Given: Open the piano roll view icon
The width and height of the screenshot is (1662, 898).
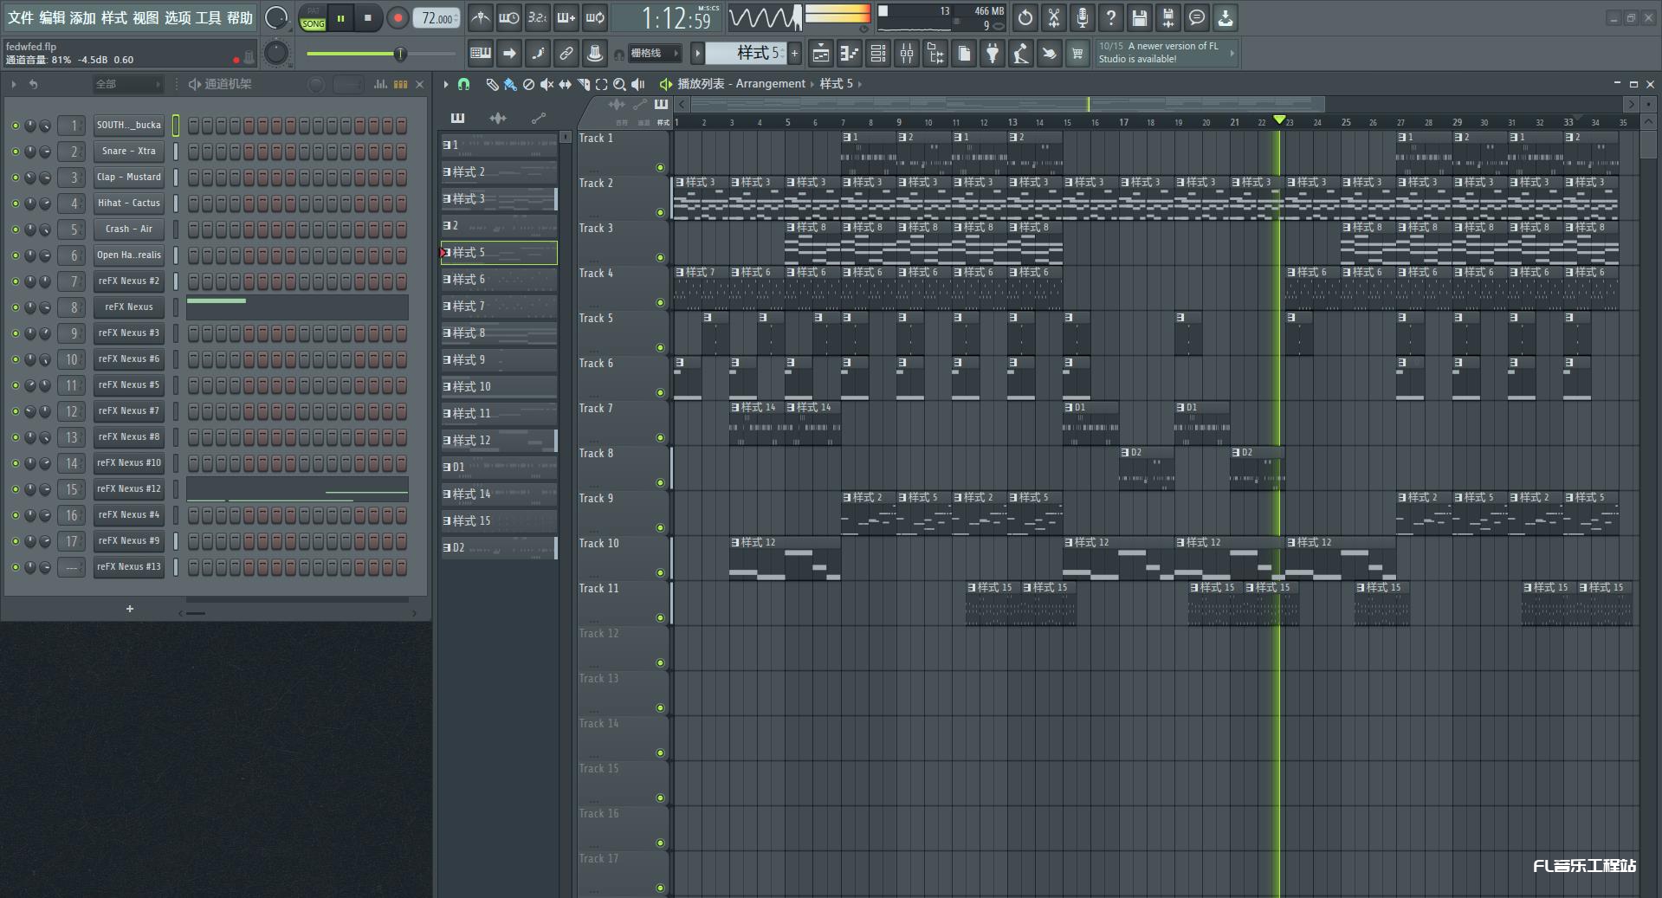Looking at the screenshot, I should click(850, 54).
